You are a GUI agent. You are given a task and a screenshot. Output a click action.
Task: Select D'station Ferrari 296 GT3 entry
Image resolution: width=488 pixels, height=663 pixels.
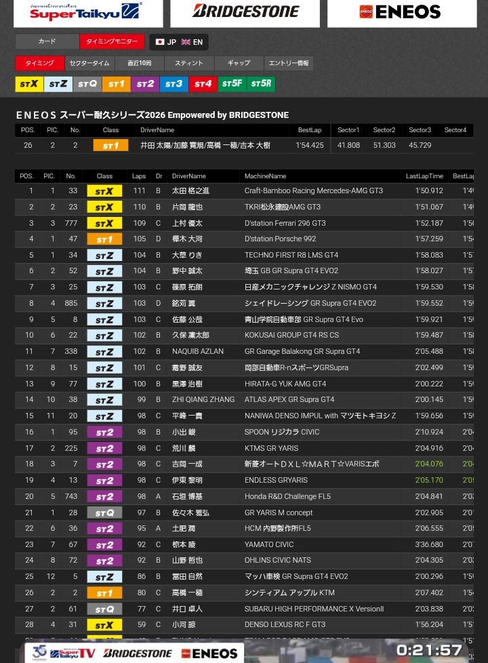285,223
